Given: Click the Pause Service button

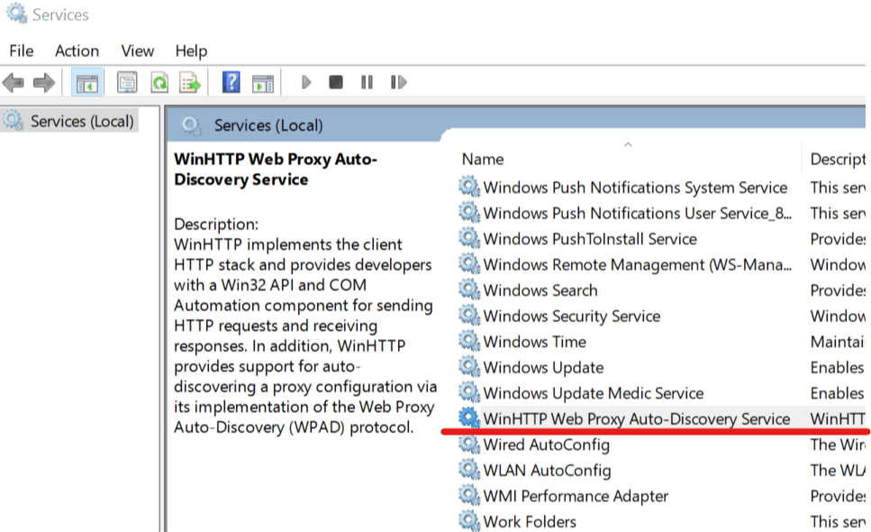Looking at the screenshot, I should tap(367, 82).
